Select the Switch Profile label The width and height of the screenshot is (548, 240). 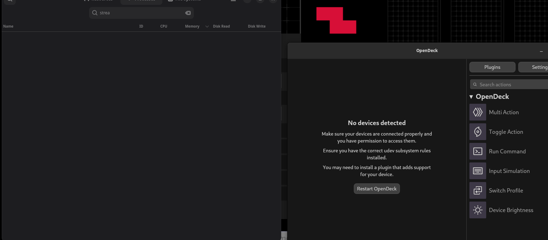[506, 190]
